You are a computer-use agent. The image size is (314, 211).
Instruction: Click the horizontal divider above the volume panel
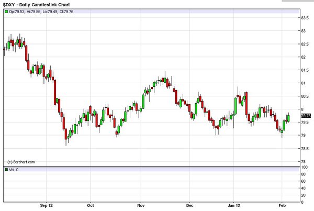(x=151, y=167)
